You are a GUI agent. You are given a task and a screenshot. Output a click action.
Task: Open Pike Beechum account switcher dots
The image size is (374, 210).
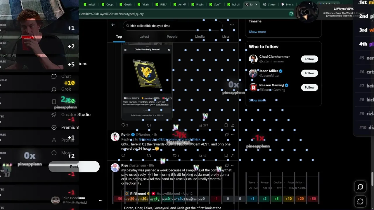tap(101, 200)
